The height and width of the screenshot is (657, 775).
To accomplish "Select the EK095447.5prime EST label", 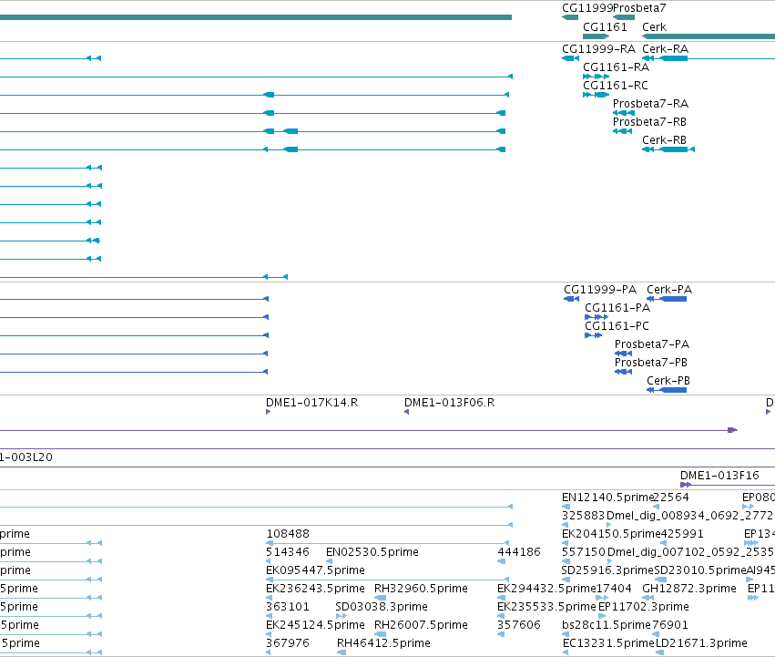I will [x=315, y=570].
